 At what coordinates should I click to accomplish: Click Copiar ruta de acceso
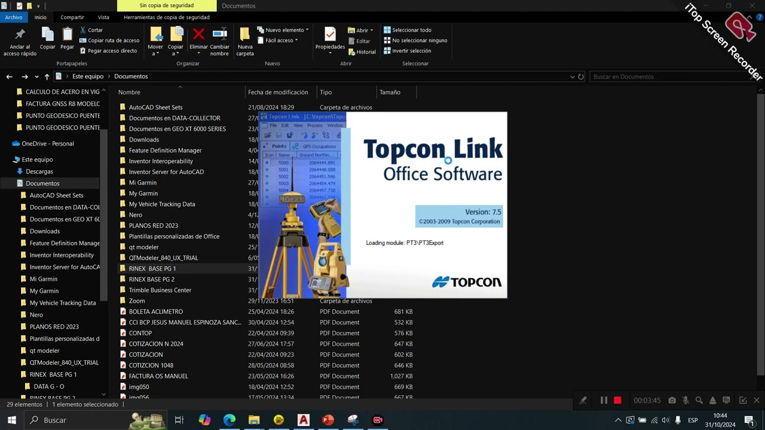[109, 41]
